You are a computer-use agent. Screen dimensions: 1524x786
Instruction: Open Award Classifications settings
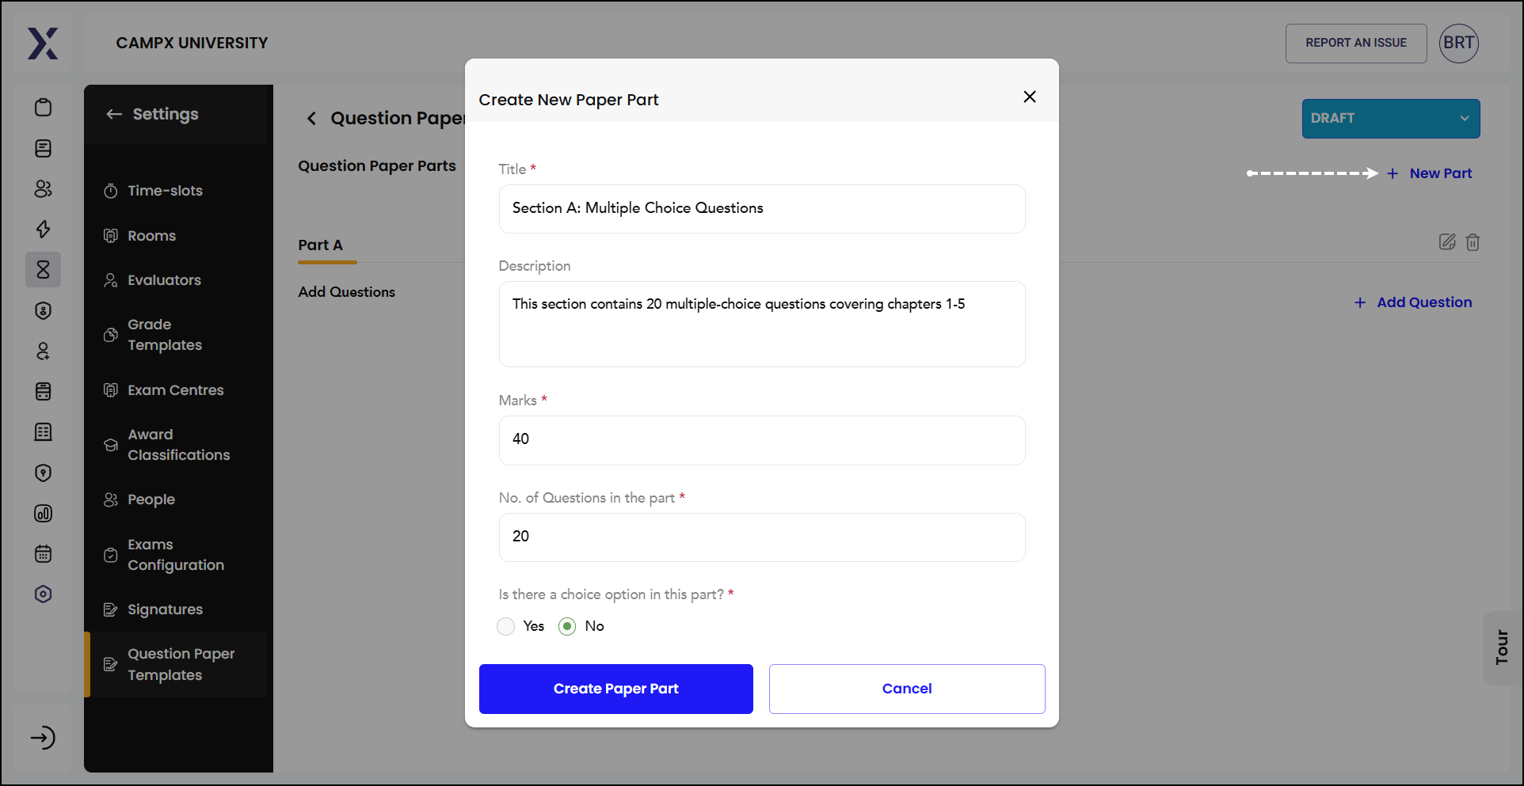(x=179, y=445)
